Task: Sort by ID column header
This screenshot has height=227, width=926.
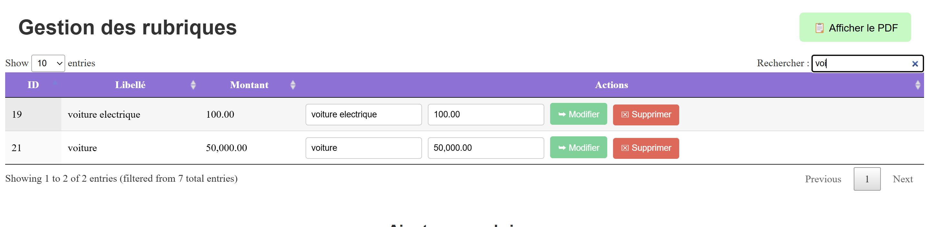Action: [x=33, y=85]
